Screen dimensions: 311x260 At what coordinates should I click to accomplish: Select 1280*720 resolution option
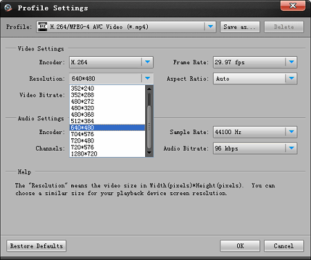(x=107, y=154)
